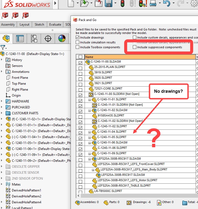Select the Origin in feature tree
Image resolution: width=198 pixels, height=209 pixels.
pyautogui.click(x=16, y=95)
